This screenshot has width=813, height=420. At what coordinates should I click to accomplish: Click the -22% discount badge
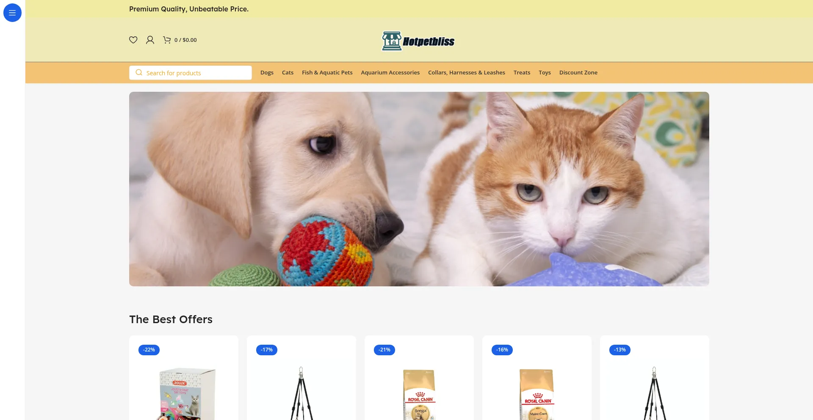(149, 350)
